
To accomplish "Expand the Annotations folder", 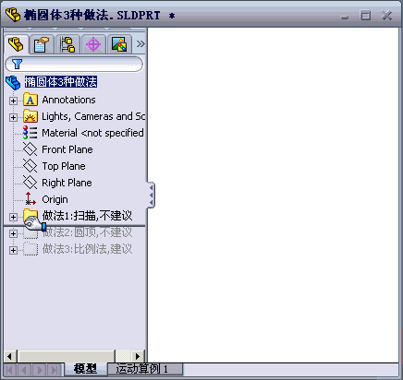I will click(x=13, y=101).
